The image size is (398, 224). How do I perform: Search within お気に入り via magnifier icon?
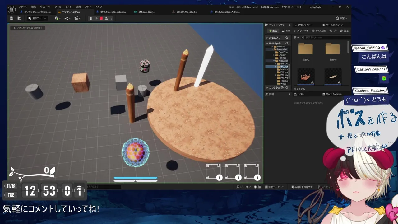(287, 38)
